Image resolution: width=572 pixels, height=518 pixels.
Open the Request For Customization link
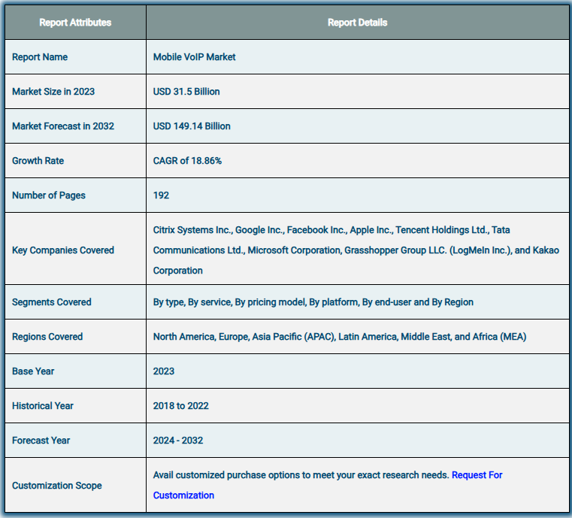pyautogui.click(x=477, y=475)
